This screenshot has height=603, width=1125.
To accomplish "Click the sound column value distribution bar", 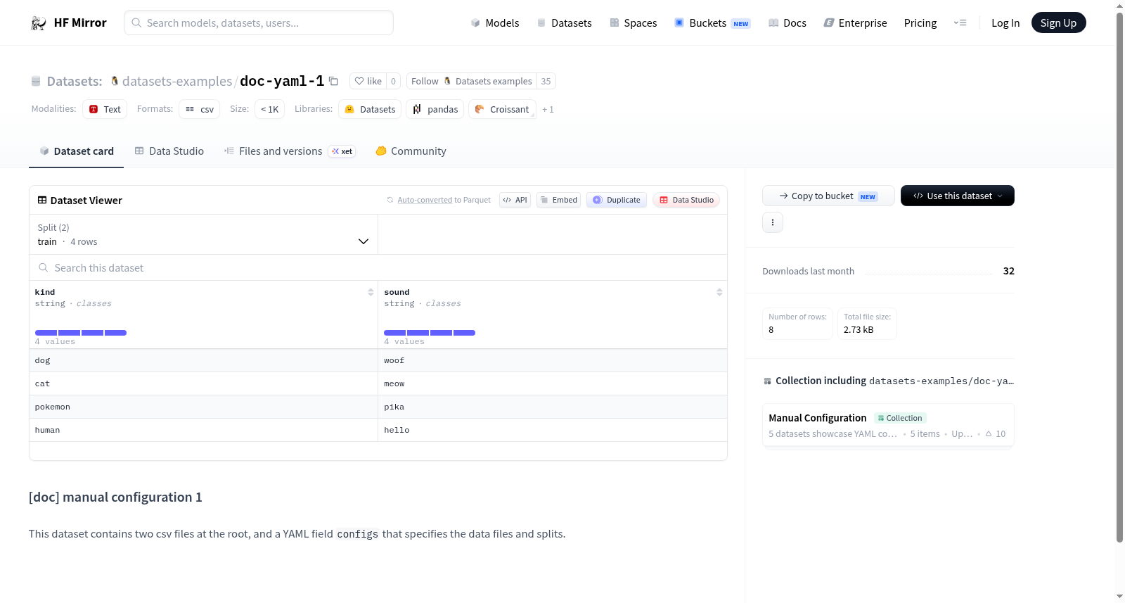I will click(430, 333).
